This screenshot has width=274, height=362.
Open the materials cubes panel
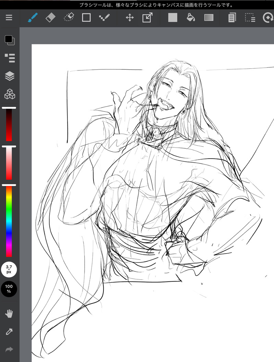10,94
